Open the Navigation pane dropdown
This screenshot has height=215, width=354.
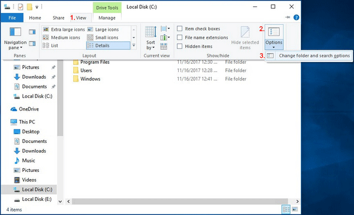15,38
